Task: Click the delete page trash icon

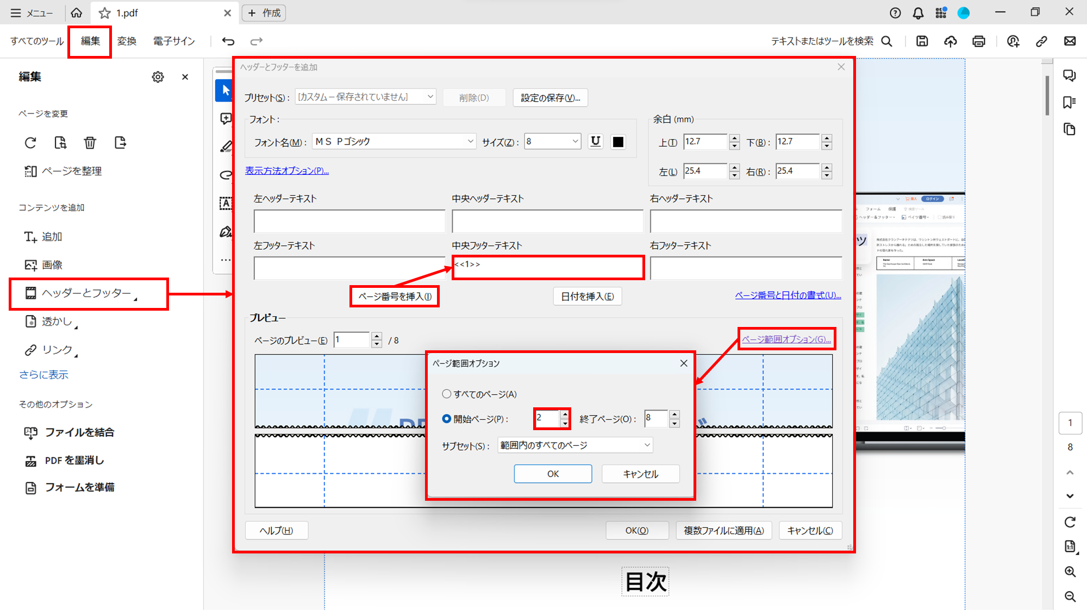Action: [90, 143]
